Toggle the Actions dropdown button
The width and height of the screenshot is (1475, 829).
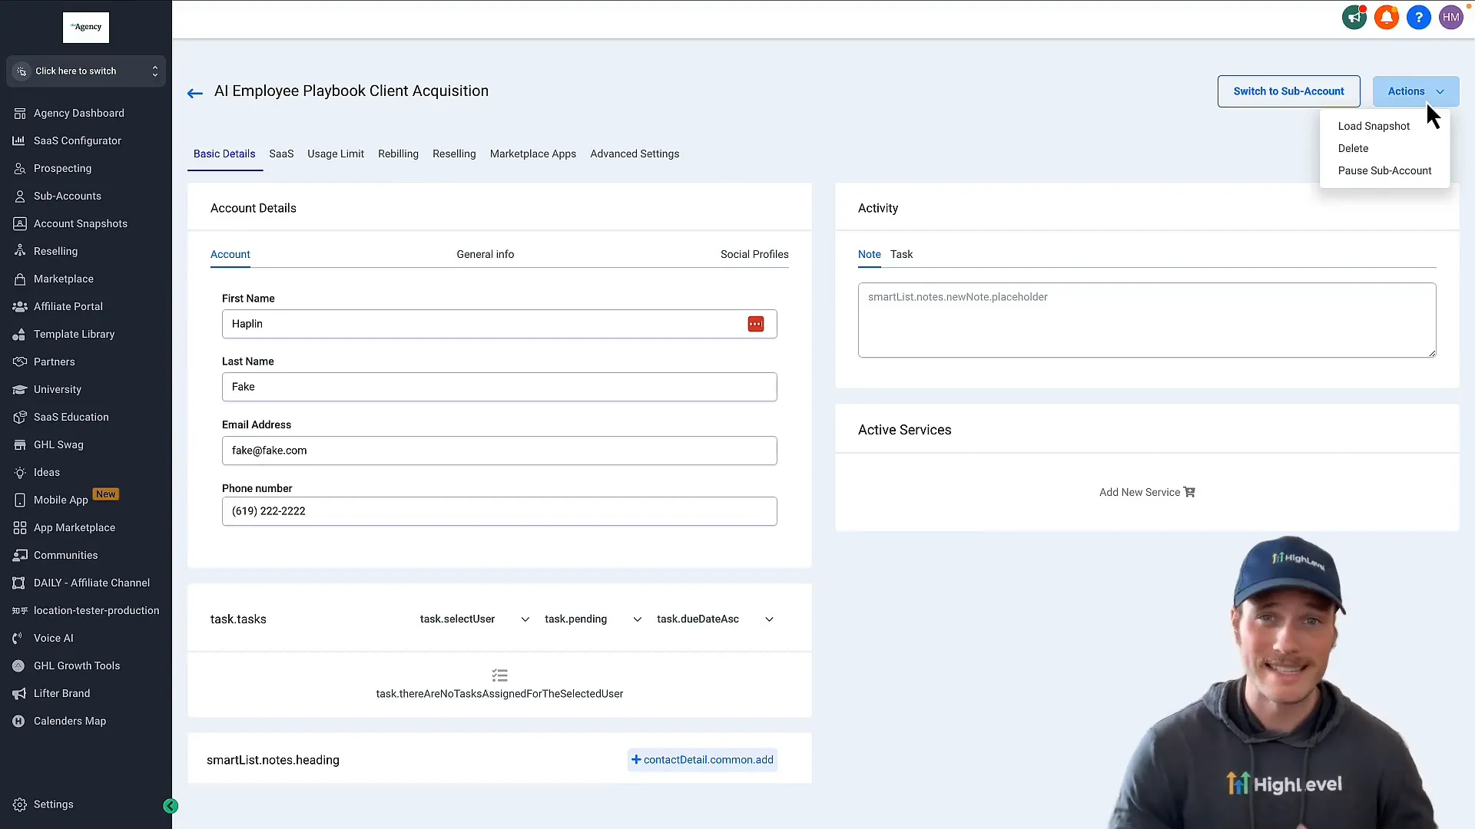point(1416,91)
